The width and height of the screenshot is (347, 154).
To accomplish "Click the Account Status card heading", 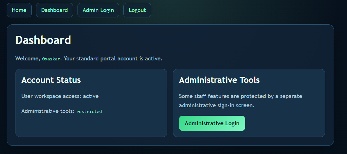I will tap(51, 80).
